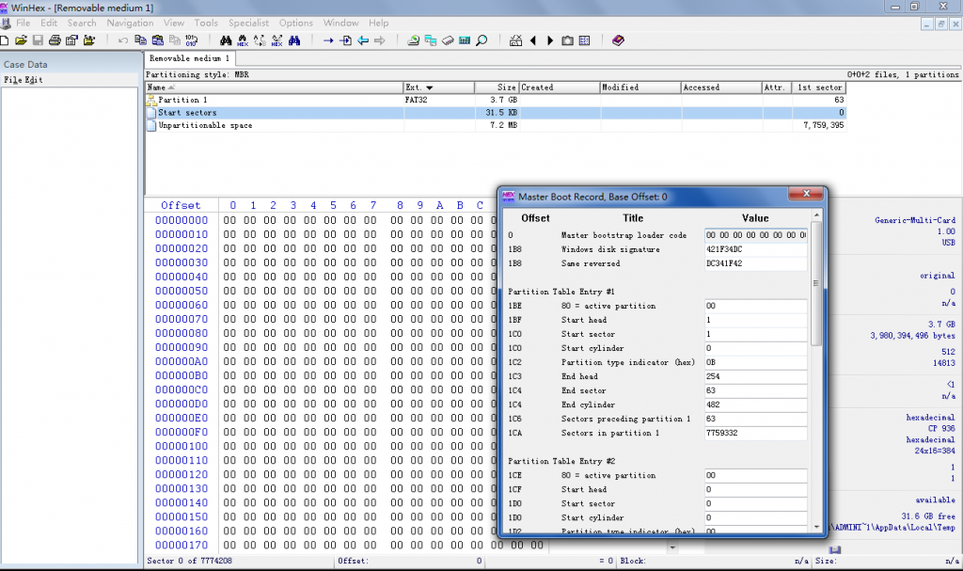Select the Unpartitionable space entry
The width and height of the screenshot is (963, 571).
204,125
